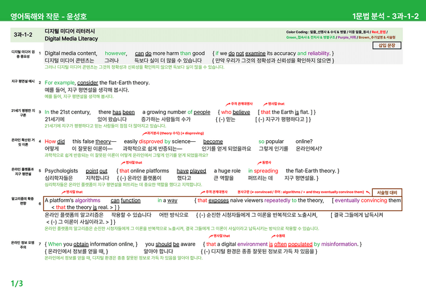Click the red arrow beside 명사절 that in sentence 7
Image resolution: width=426 pixels, height=301 pixels.
tap(211, 236)
